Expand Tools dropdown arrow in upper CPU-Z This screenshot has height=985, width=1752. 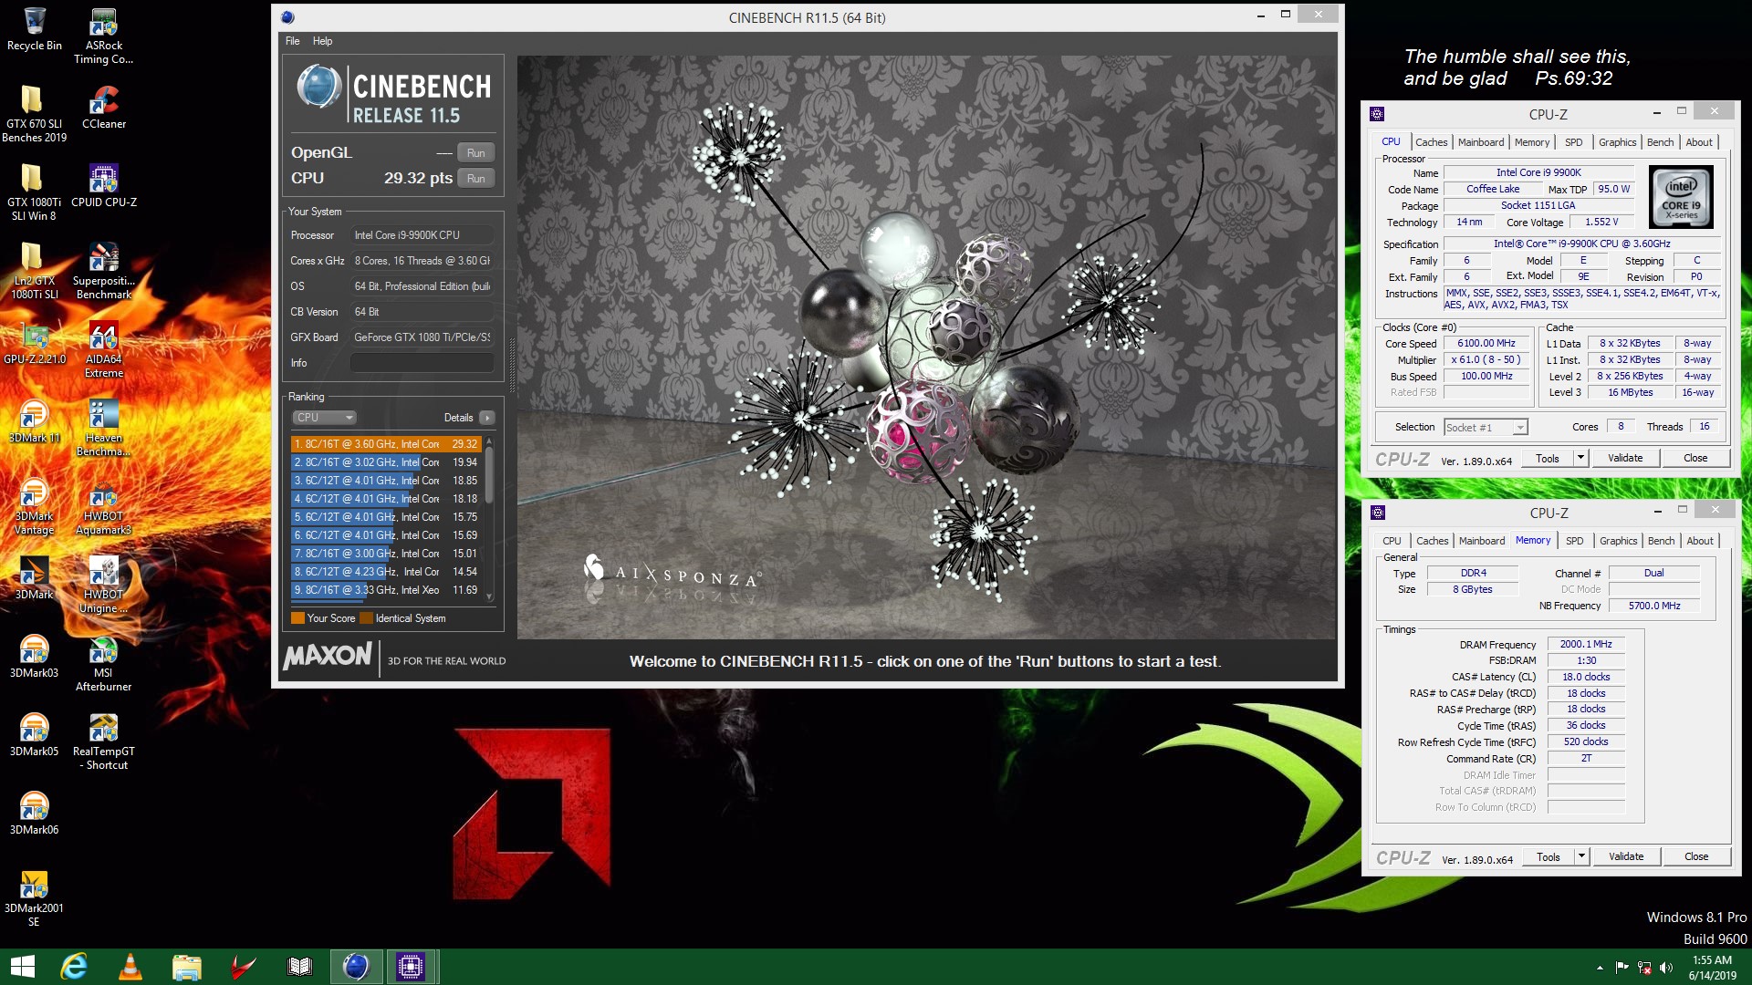[1580, 458]
